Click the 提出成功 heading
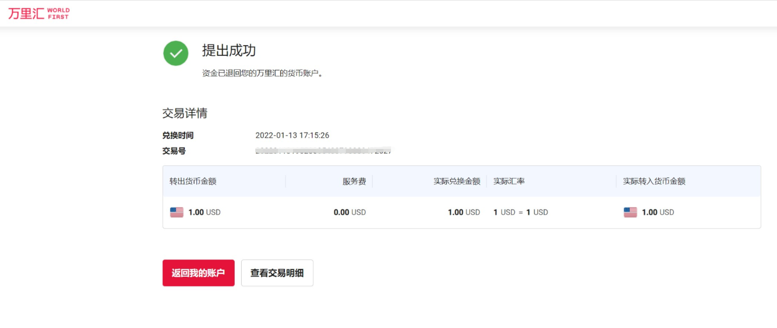 (229, 51)
